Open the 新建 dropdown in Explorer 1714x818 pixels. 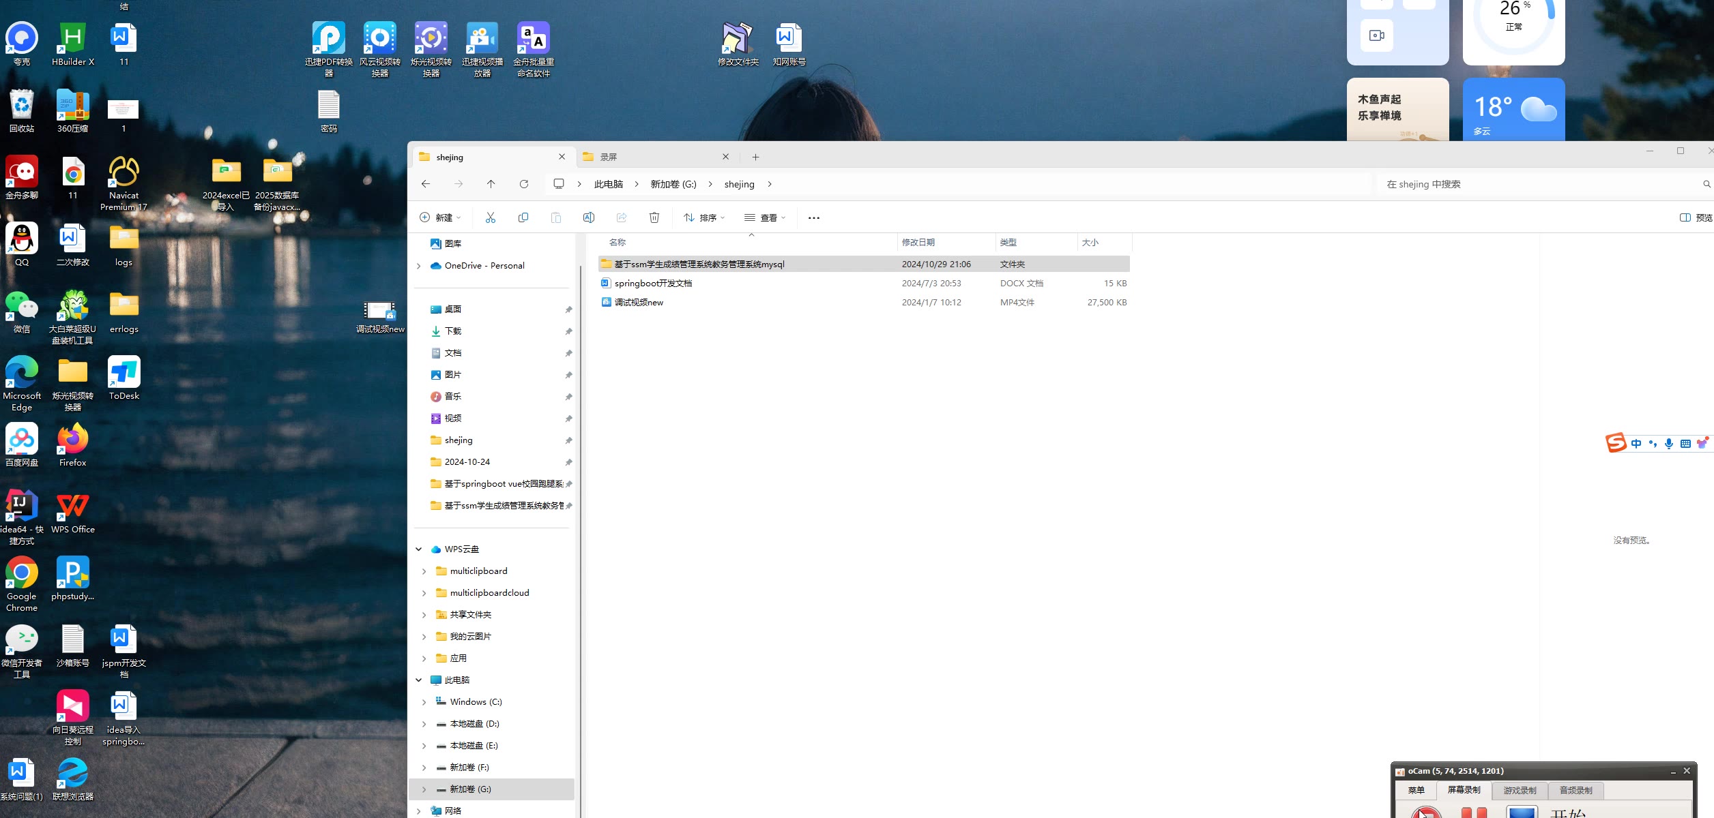tap(440, 217)
